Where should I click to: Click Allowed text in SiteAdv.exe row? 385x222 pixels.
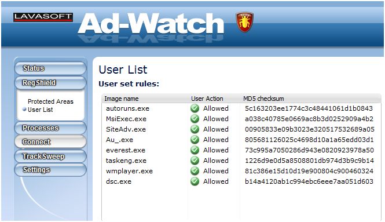[x=215, y=129]
